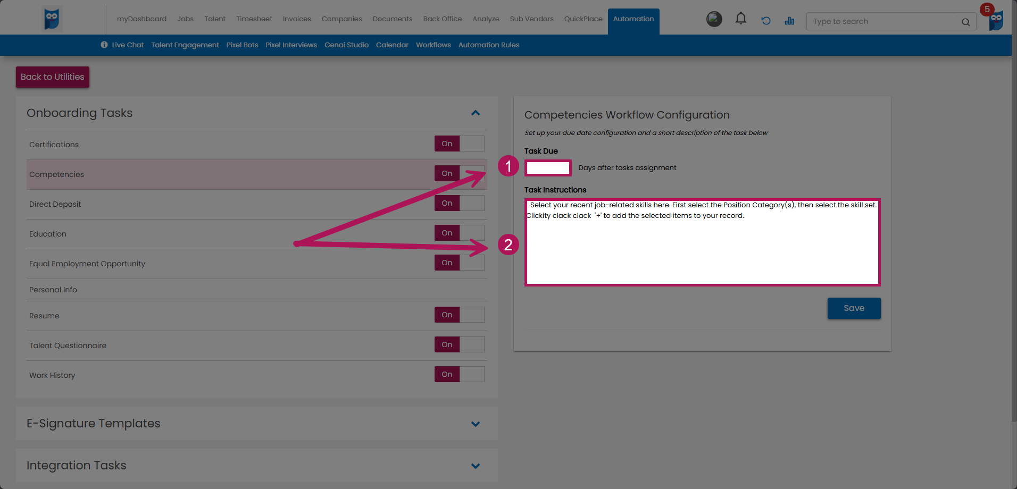Go to Pixel Bots
Viewport: 1017px width, 489px height.
[x=242, y=45]
